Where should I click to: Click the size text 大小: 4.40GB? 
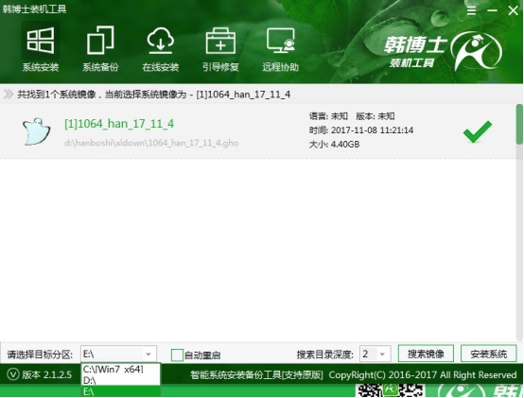[x=334, y=145]
